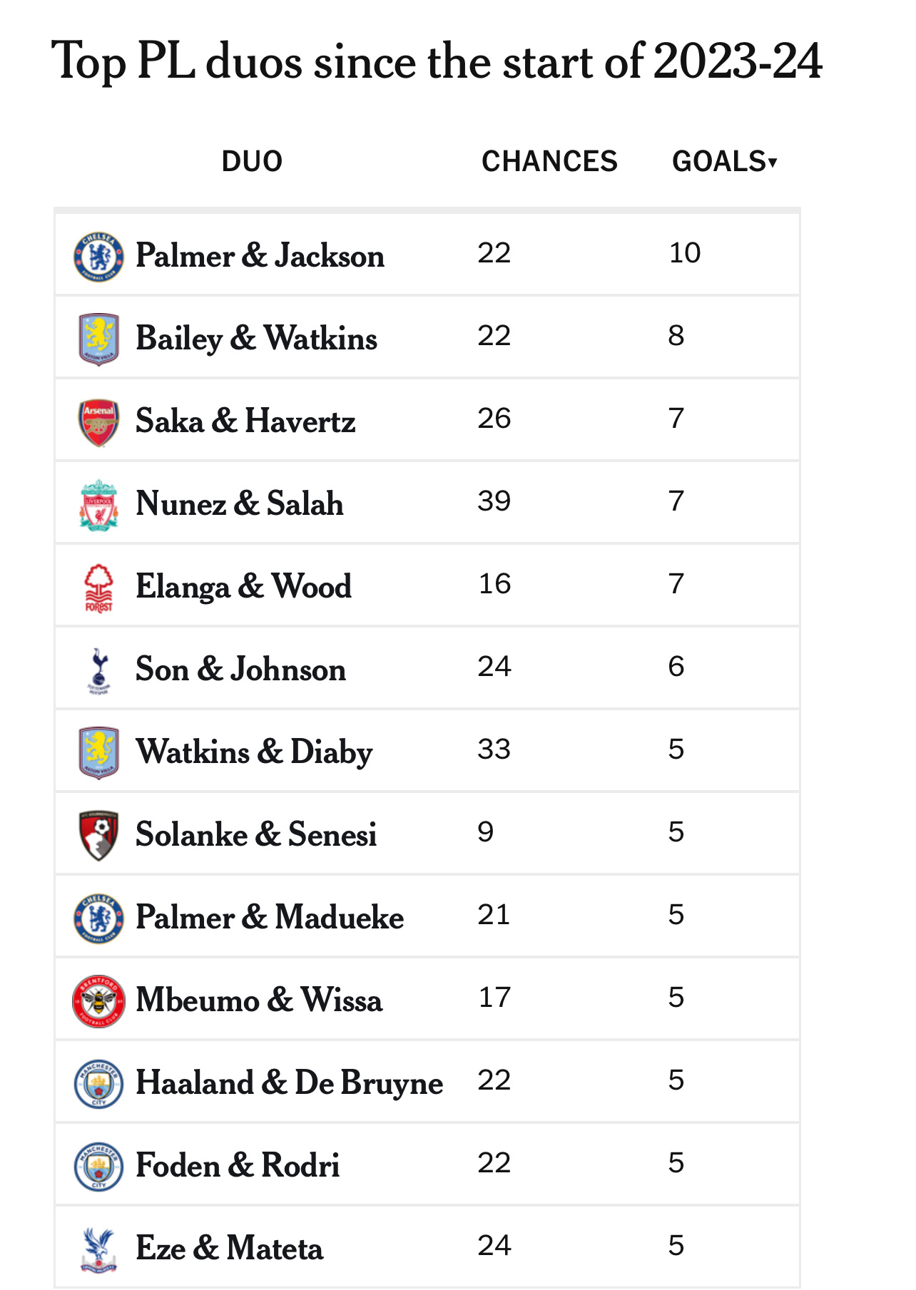This screenshot has height=1290, width=916.
Task: Click the GOALS column sort arrow
Action: point(773,163)
